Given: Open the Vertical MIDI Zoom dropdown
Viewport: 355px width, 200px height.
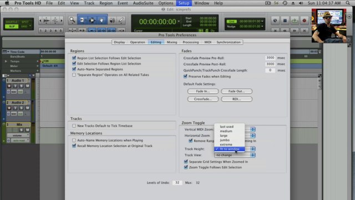Looking at the screenshot, I should point(253,129).
